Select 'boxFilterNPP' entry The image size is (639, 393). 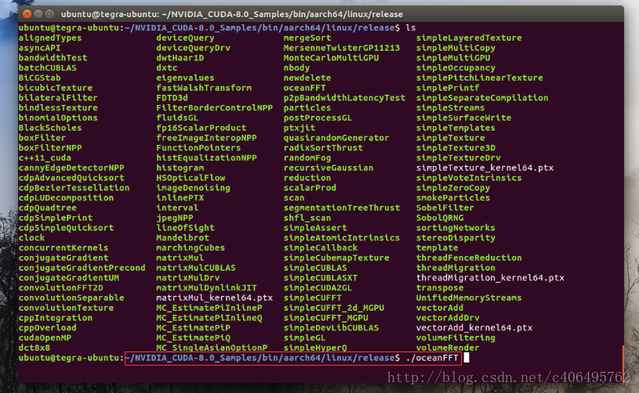pos(50,148)
